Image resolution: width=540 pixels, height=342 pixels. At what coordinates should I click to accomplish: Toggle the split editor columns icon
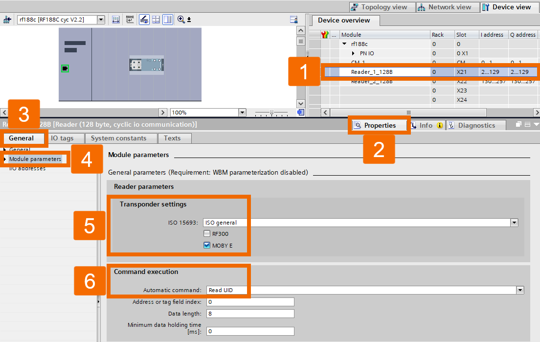pyautogui.click(x=168, y=20)
